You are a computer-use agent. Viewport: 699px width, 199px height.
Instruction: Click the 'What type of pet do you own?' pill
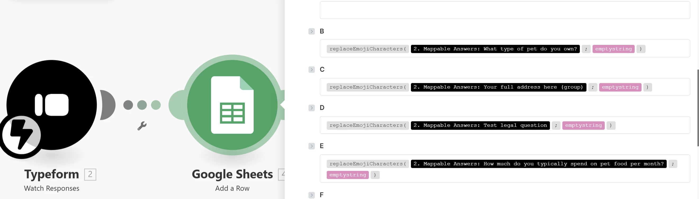[495, 49]
